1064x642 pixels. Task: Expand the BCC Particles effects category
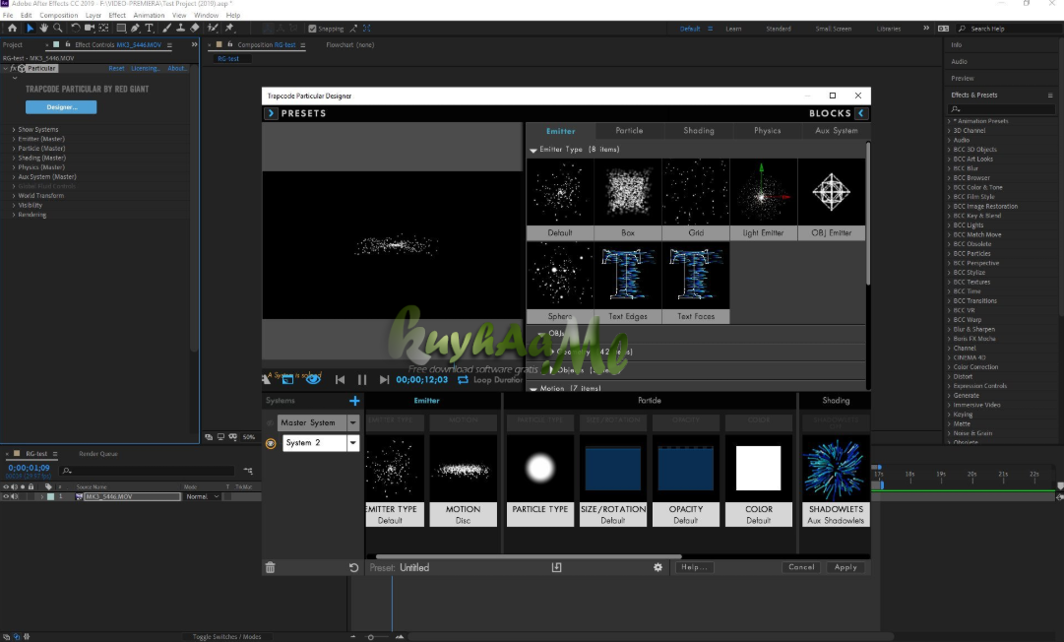point(949,254)
